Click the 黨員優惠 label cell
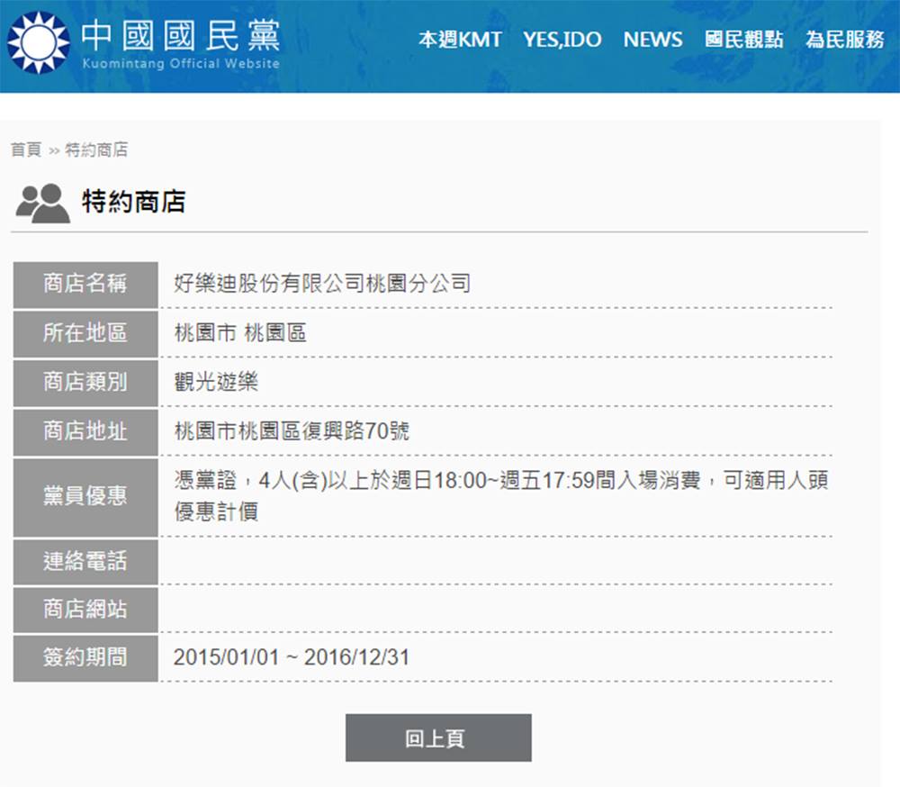Viewport: 900px width, 787px height. (x=85, y=496)
